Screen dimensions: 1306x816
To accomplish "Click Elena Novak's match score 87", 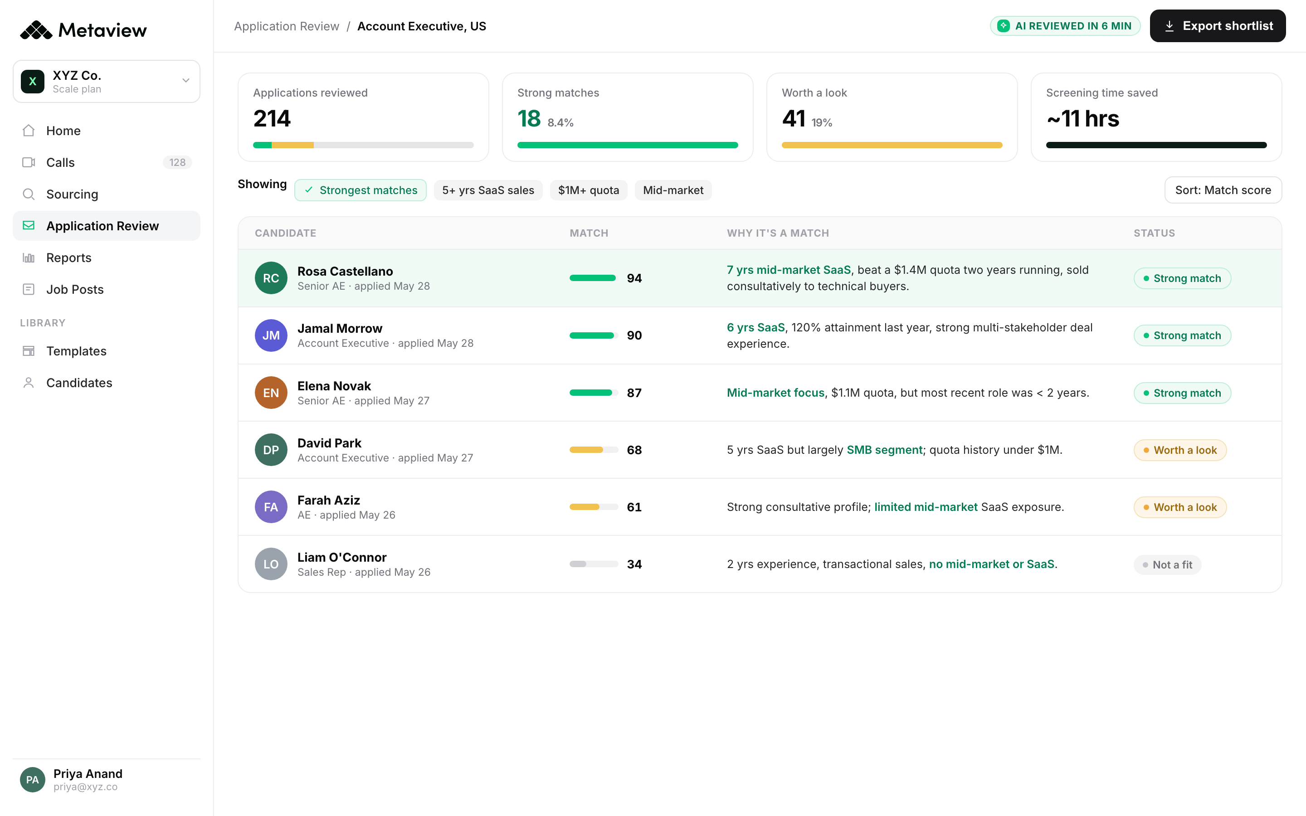I will click(634, 393).
